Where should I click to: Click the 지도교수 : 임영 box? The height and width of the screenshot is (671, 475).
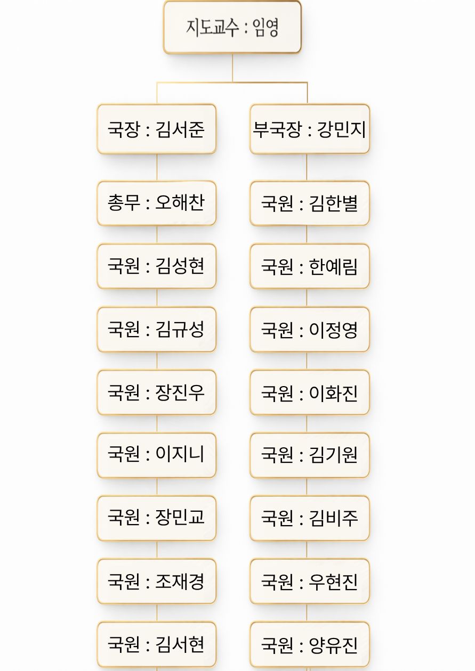pos(232,27)
